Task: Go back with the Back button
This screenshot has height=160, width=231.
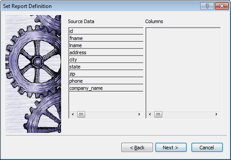Action: (137, 148)
